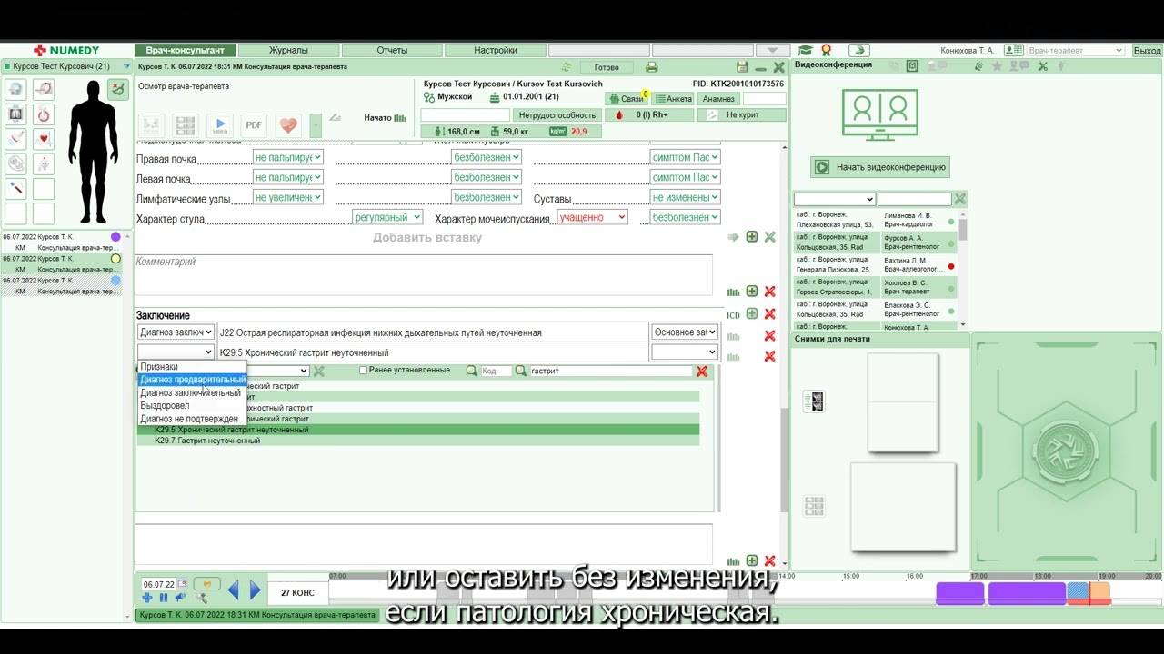Click the magnifier icon beside the Код field
1164x654 pixels.
point(471,371)
